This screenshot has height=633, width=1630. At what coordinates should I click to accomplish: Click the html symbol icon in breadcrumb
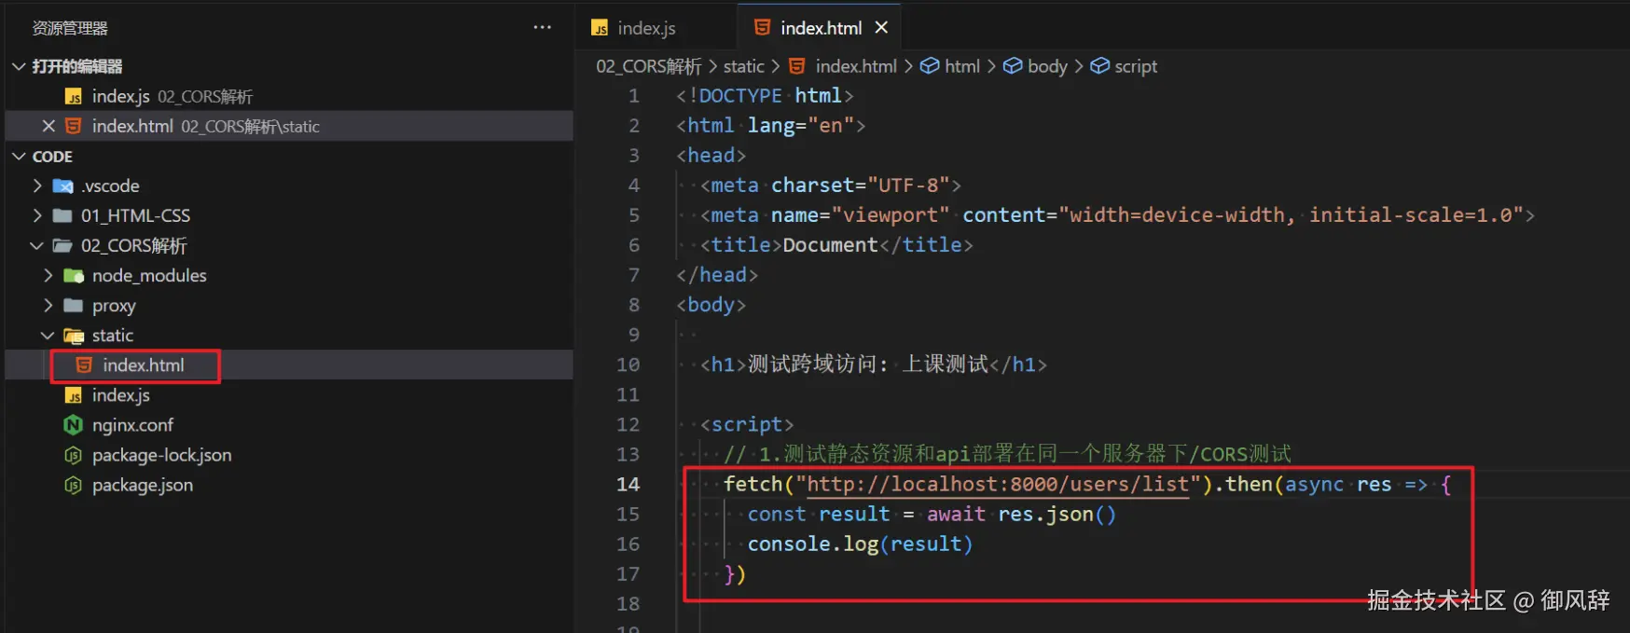coord(930,66)
